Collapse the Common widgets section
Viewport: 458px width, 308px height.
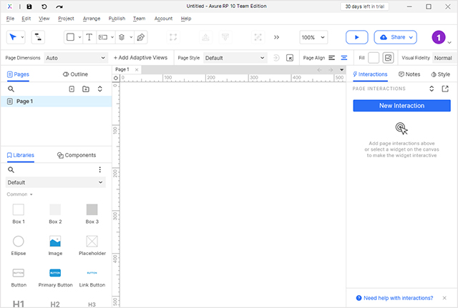tap(19, 194)
